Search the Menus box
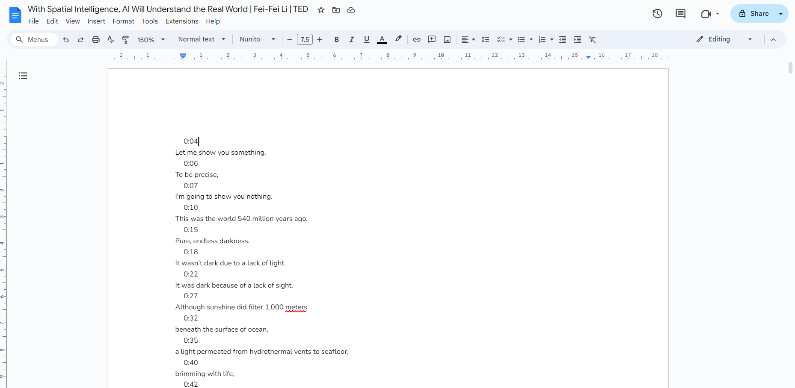The height and width of the screenshot is (388, 795). (34, 40)
